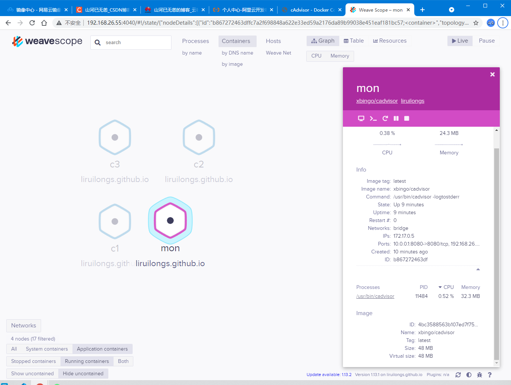Show Running containers only
Screen dimensions: 511x385
[x=87, y=361]
